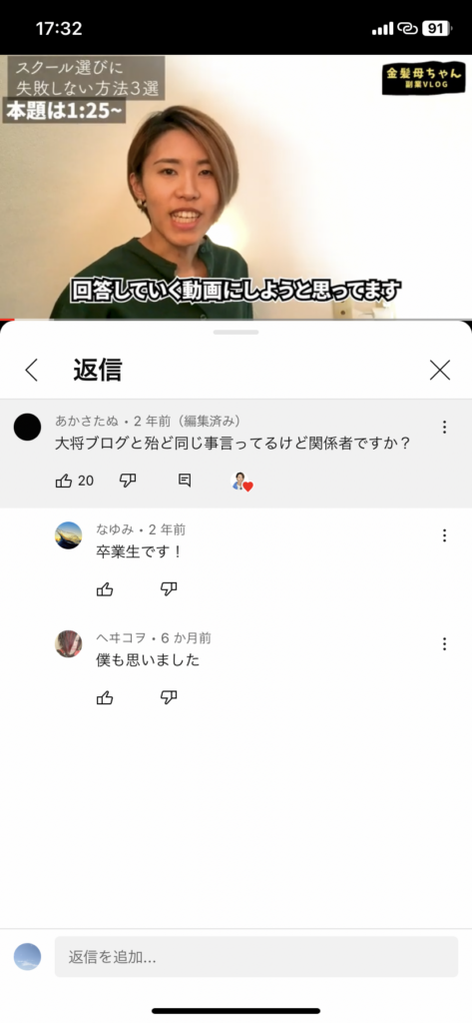
Task: Tap the 金髪母ちゃん channel watermark
Action: tap(424, 78)
